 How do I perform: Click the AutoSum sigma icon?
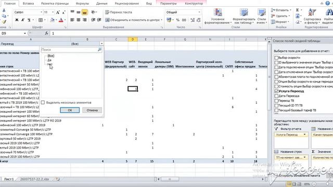point(298,10)
